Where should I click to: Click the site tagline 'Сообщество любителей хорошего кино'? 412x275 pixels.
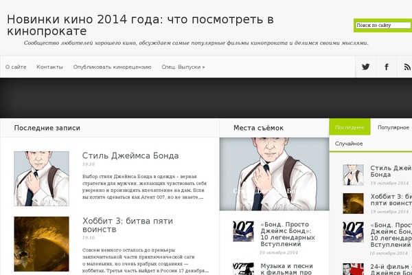(x=196, y=43)
